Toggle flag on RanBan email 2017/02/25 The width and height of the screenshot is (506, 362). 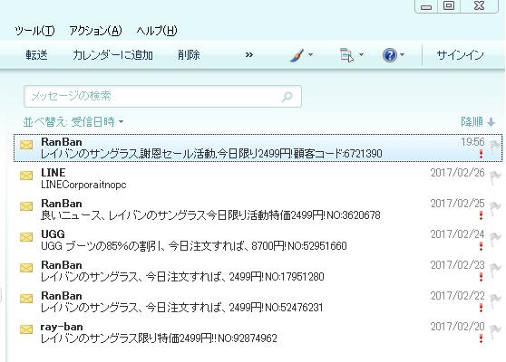(x=495, y=208)
